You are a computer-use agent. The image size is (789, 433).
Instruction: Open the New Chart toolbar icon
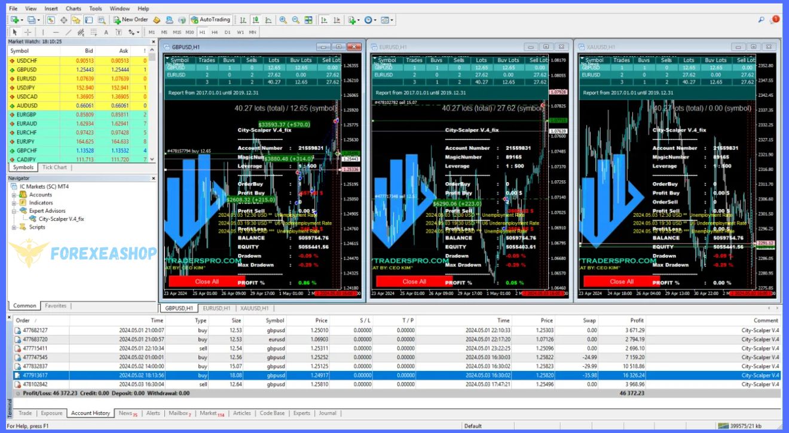coord(14,20)
